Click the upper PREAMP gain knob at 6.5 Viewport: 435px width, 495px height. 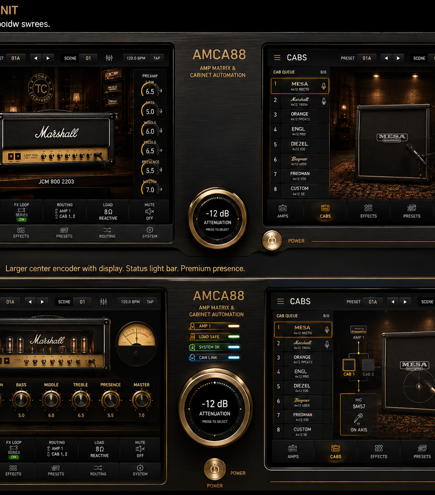pyautogui.click(x=150, y=90)
